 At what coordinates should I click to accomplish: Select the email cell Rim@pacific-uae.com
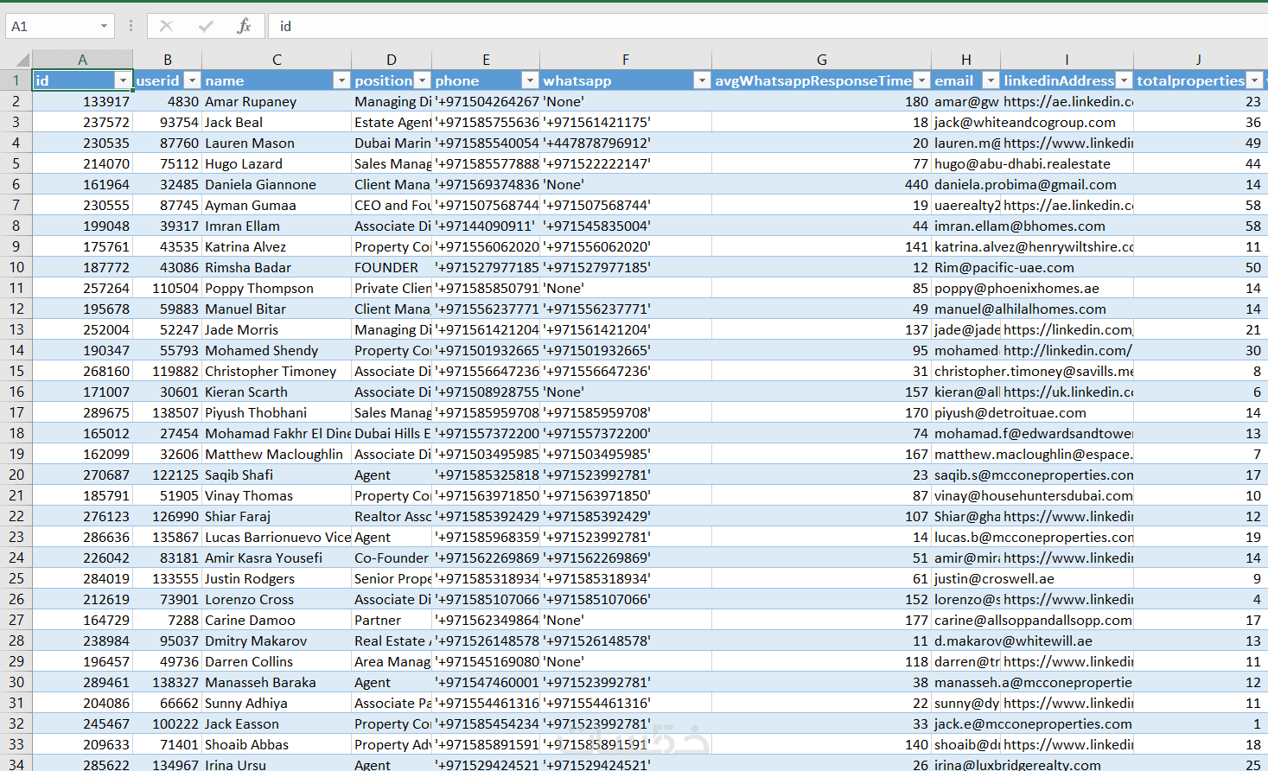[x=1004, y=267]
